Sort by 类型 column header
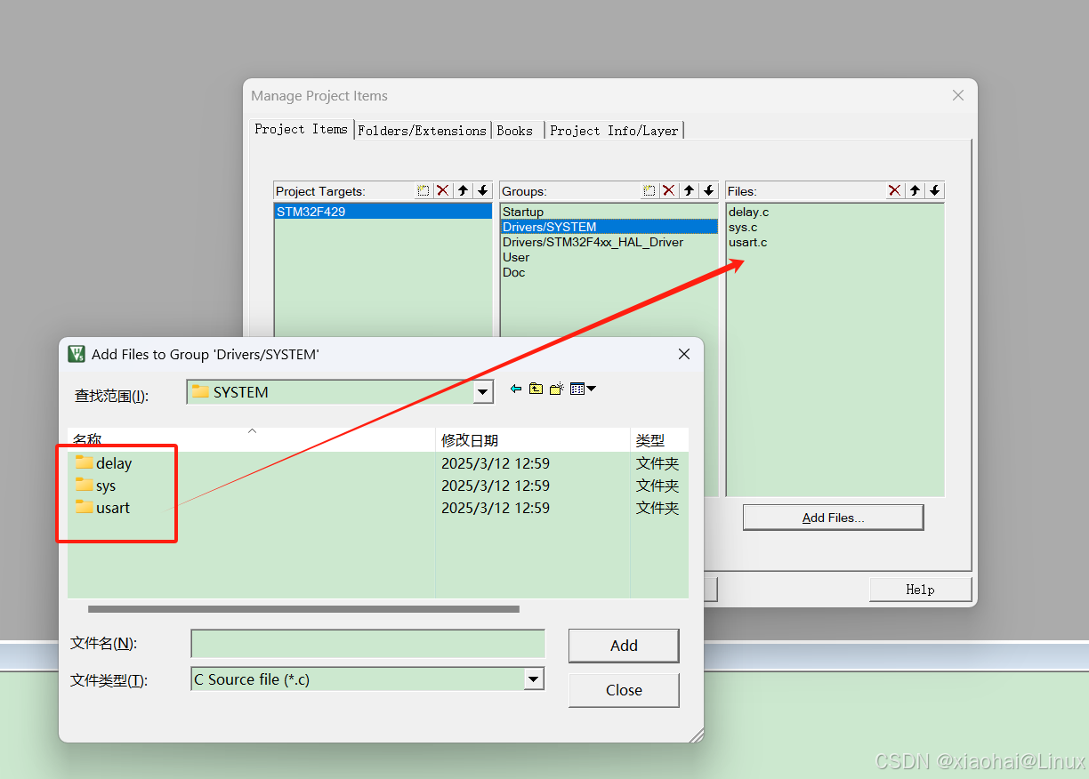 click(x=659, y=440)
